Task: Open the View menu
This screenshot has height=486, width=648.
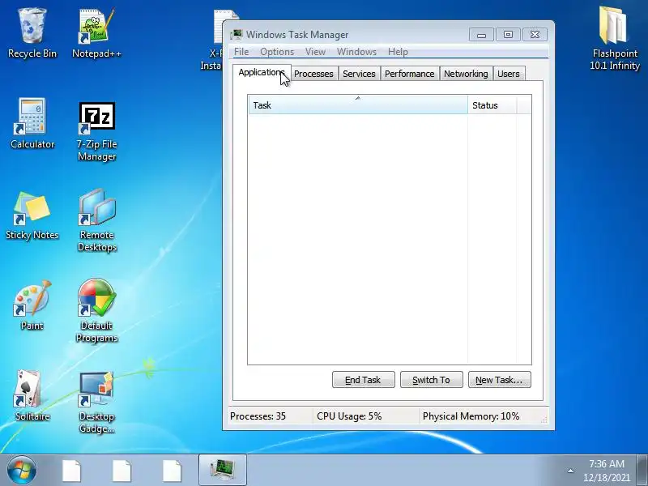Action: tap(315, 52)
